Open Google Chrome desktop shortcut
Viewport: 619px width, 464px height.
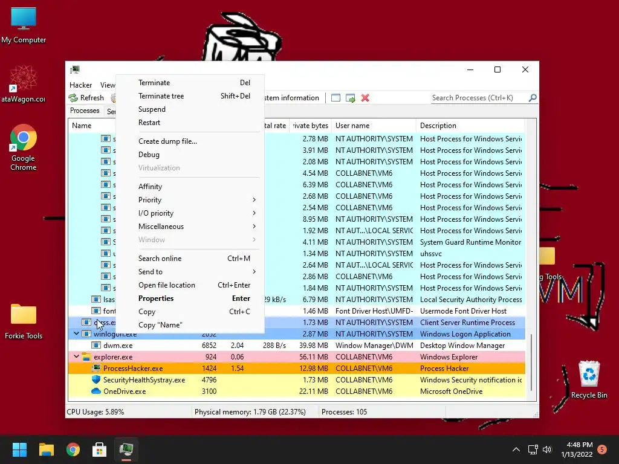coord(24,148)
